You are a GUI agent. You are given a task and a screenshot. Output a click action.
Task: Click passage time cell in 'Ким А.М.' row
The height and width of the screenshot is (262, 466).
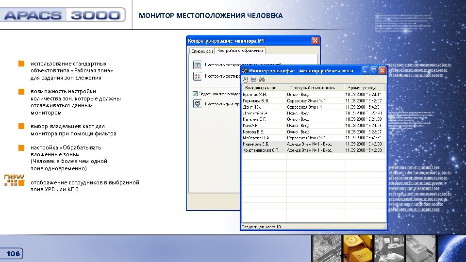pyautogui.click(x=365, y=125)
